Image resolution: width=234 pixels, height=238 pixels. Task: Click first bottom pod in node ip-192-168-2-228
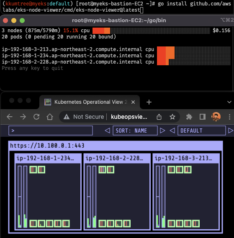[x=102, y=224]
